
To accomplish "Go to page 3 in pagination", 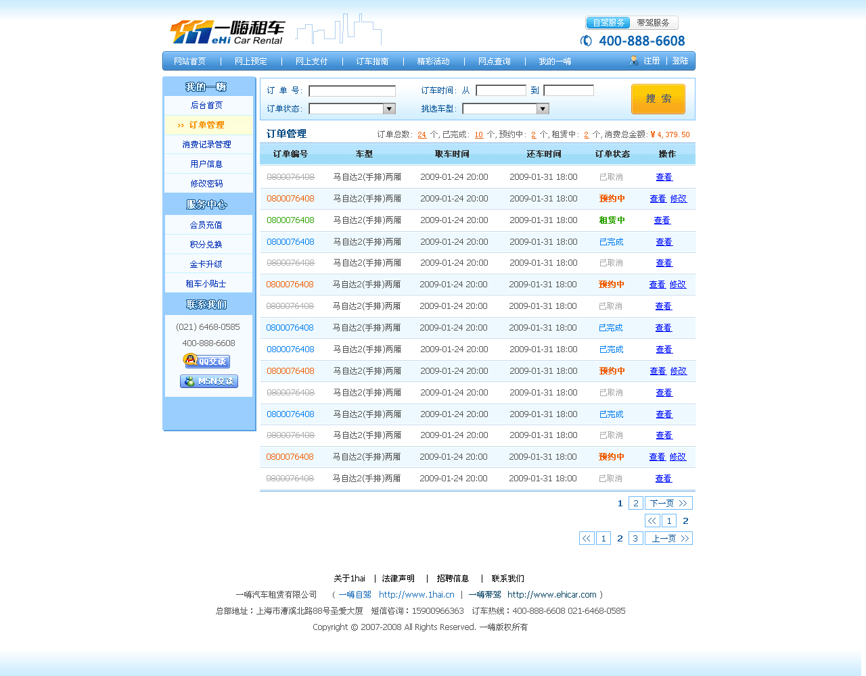I will click(635, 538).
